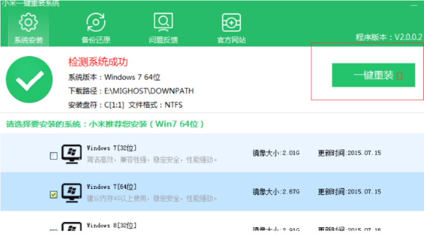Click the 官方网站 tab label

(232, 40)
